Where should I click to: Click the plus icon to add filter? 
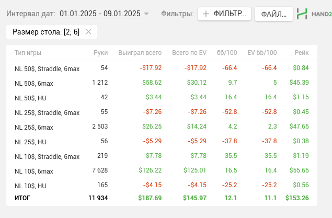206,14
